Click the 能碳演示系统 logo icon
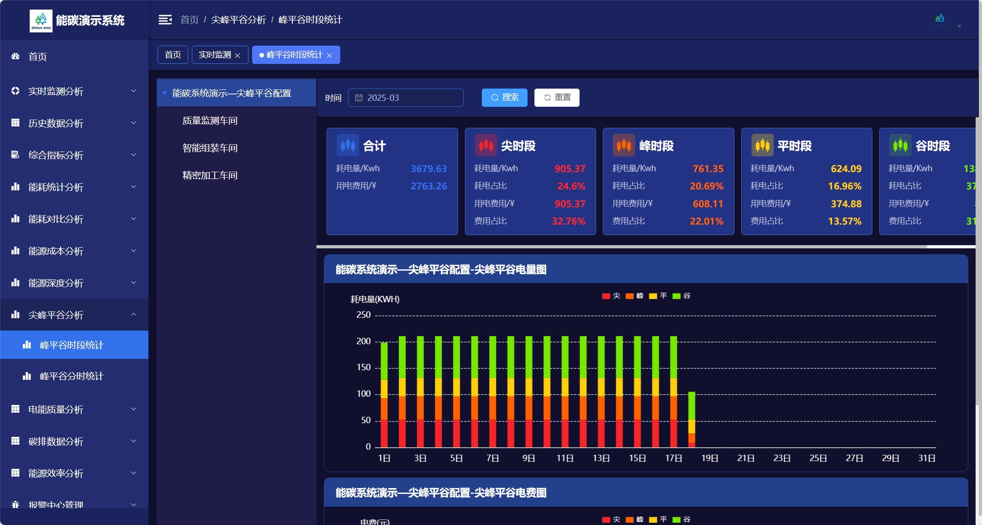This screenshot has height=525, width=982. pyautogui.click(x=41, y=21)
